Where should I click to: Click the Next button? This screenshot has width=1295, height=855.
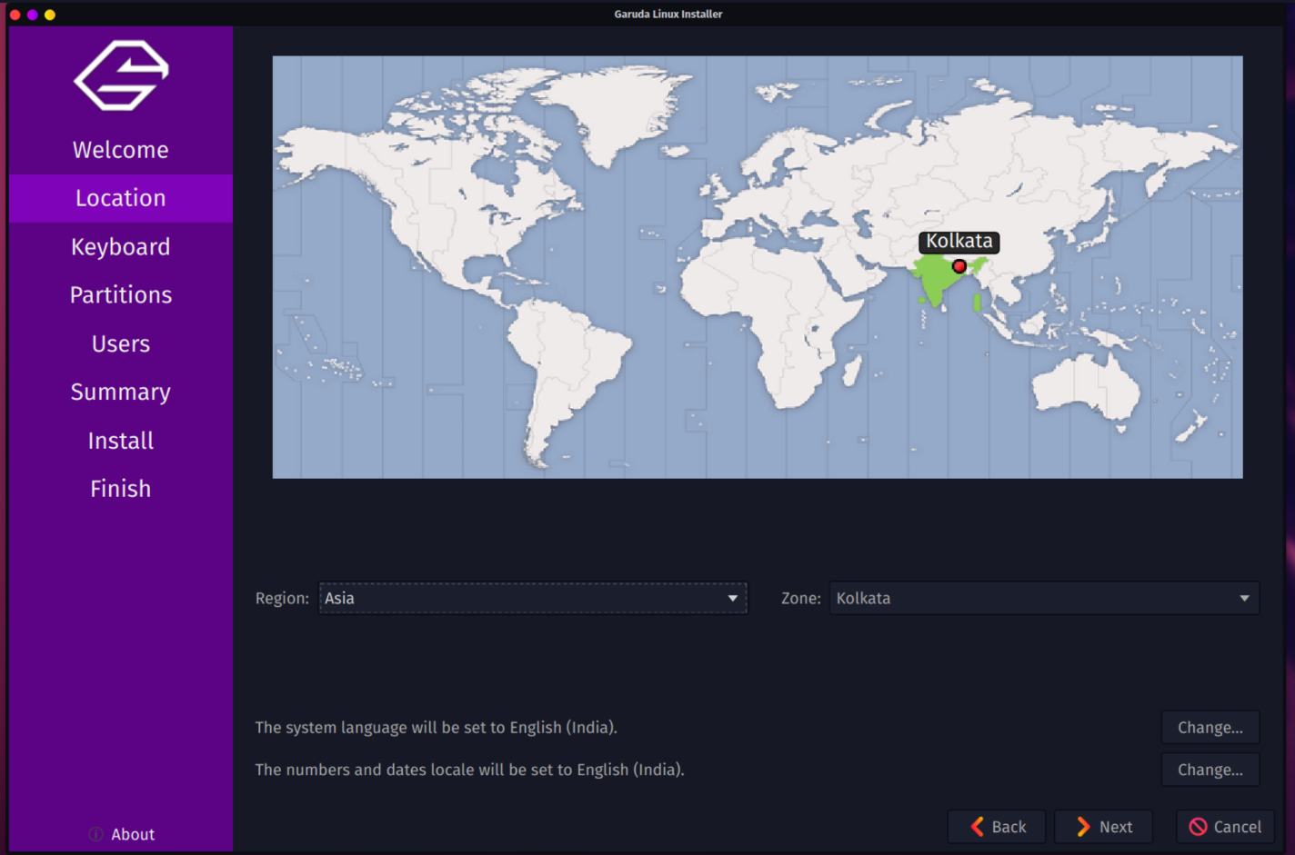[x=1103, y=826]
